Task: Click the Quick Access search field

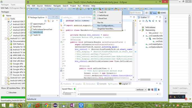Action: pos(136,13)
